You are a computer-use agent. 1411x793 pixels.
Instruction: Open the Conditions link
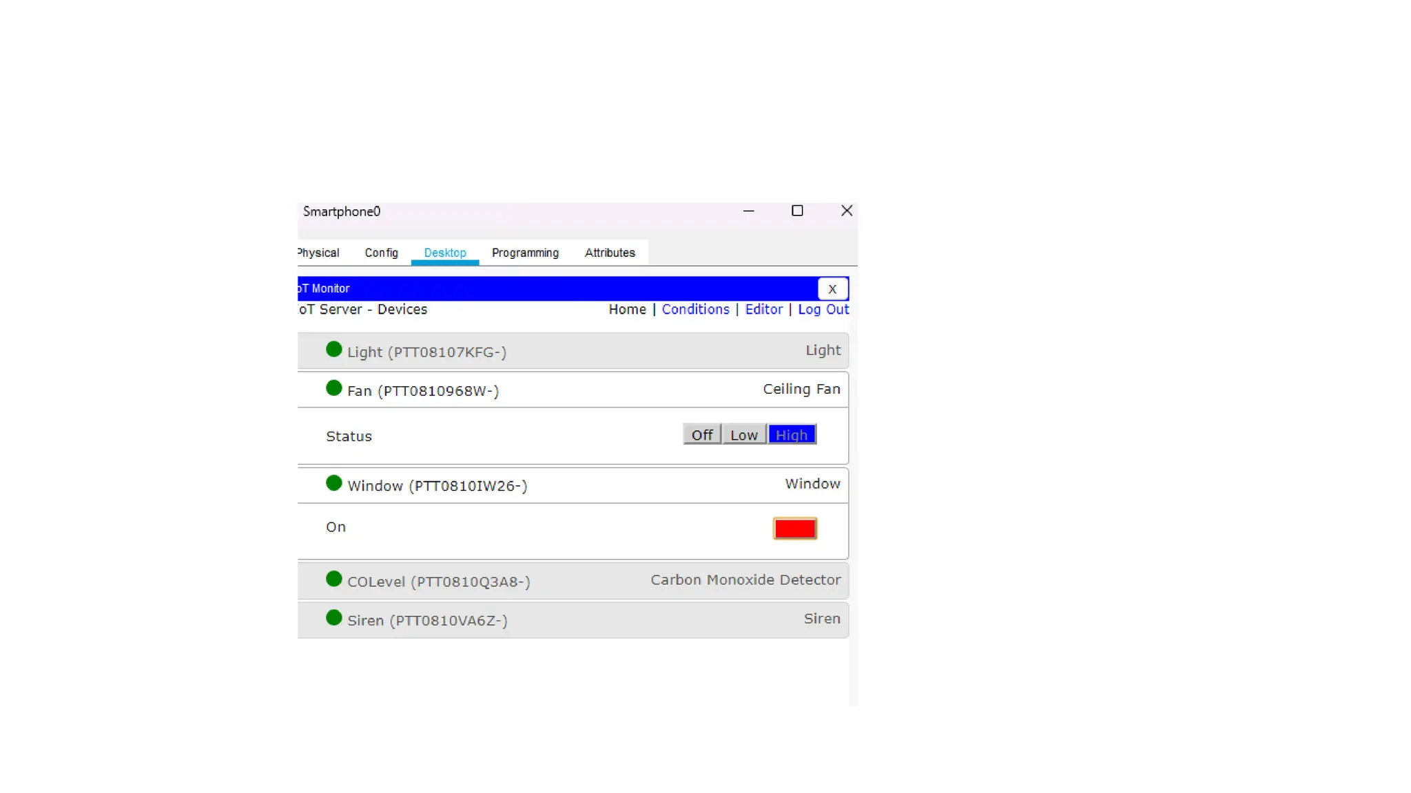pyautogui.click(x=695, y=309)
